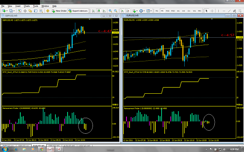Expand the Profiles dropdown arrow
The width and height of the screenshot is (244, 152).
14,11
